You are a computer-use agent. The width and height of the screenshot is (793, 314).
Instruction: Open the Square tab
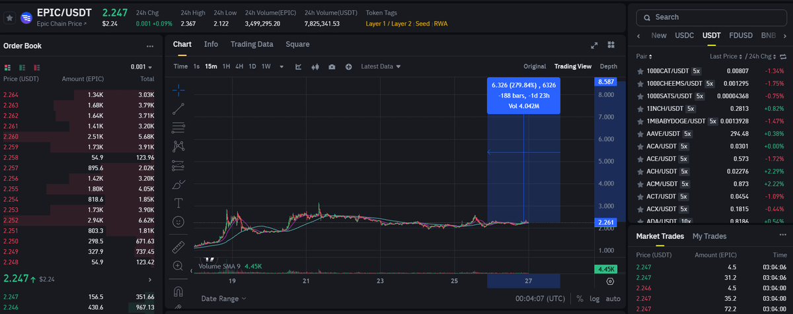tap(297, 44)
